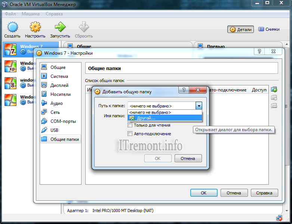This screenshot has height=224, width=292.
Task: Click the Доступ column header
Action: 259,90
